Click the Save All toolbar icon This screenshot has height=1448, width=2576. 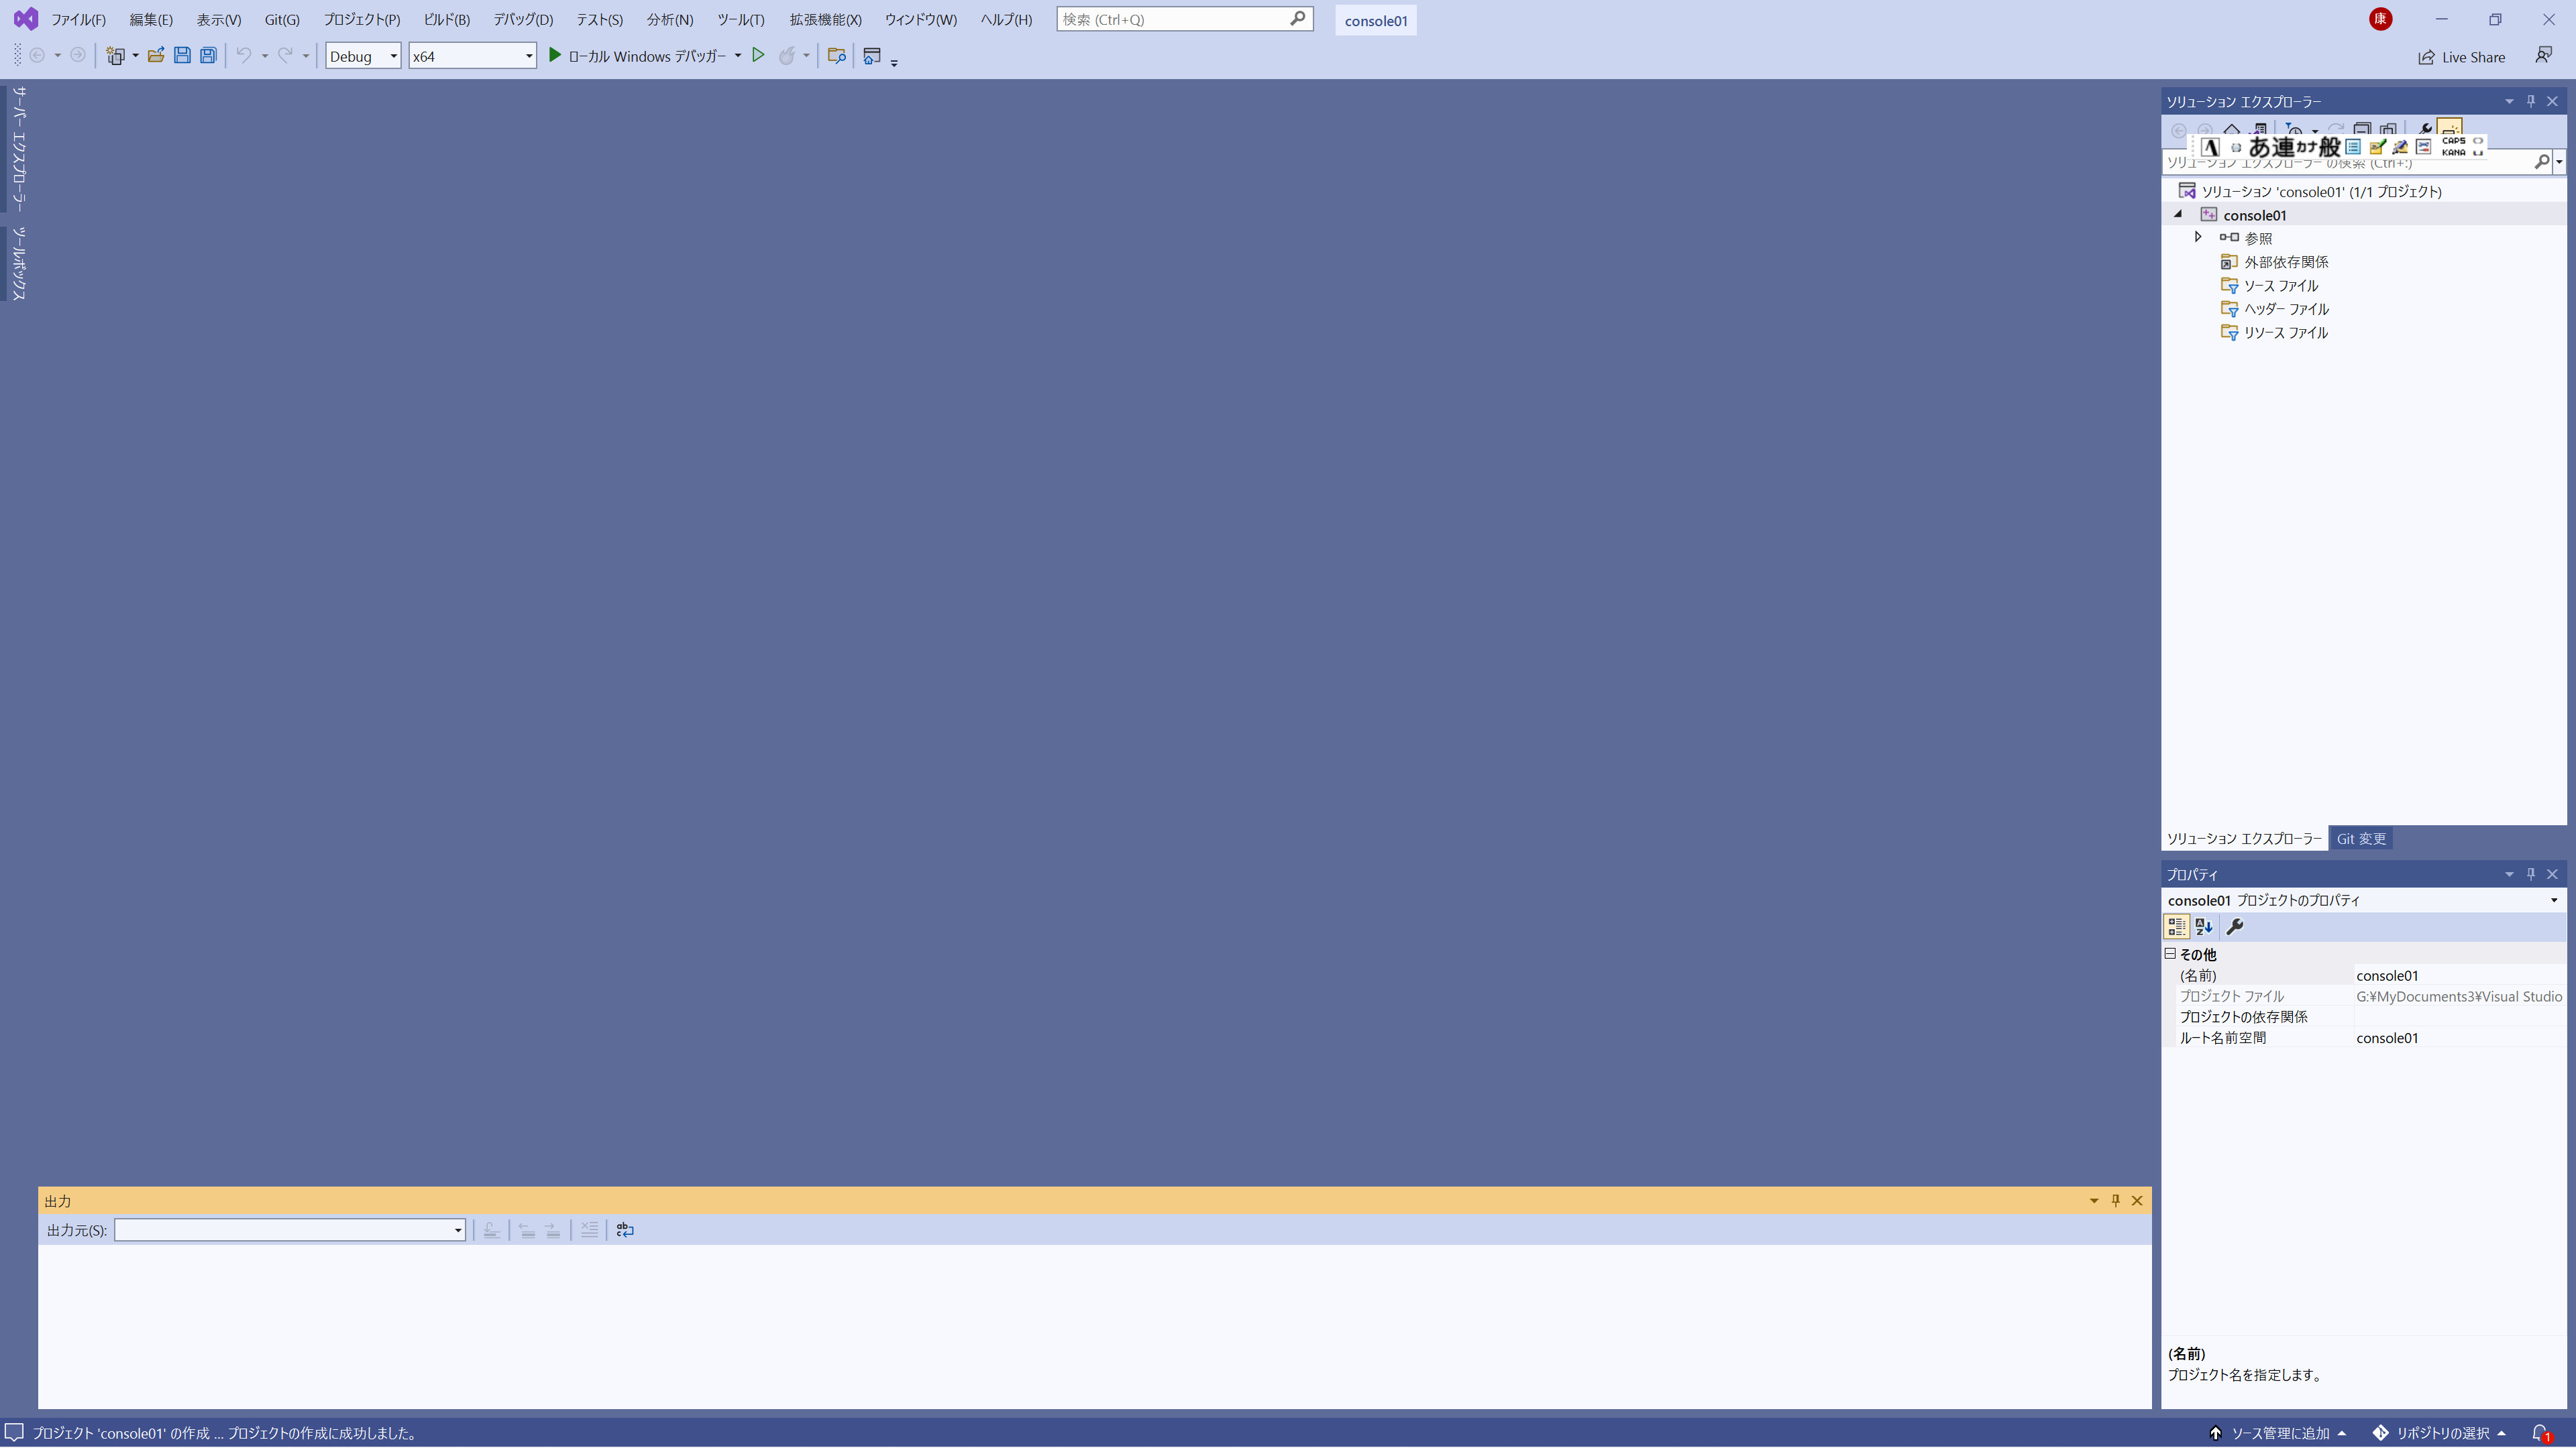208,56
